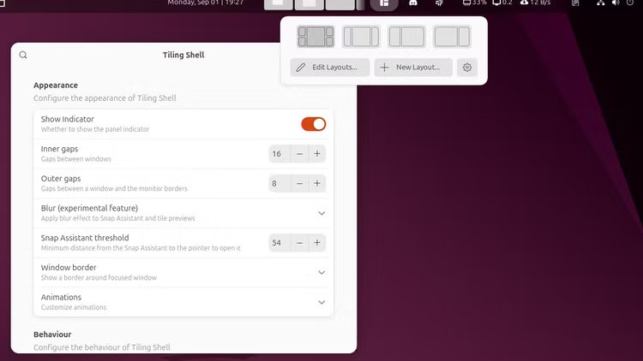Screen dimensions: 643x361
Task: Decrease Inner gaps value
Action: (299, 154)
